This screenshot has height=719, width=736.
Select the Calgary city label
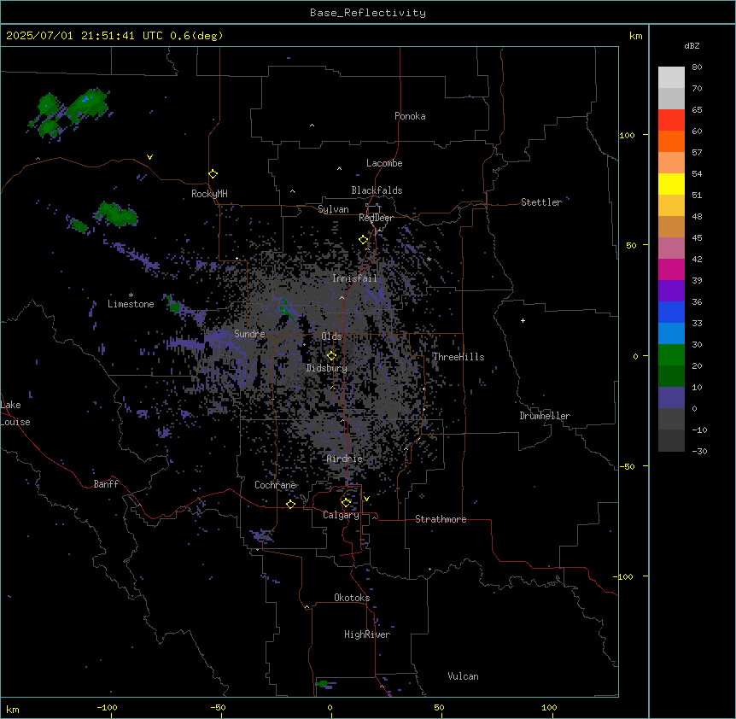341,515
